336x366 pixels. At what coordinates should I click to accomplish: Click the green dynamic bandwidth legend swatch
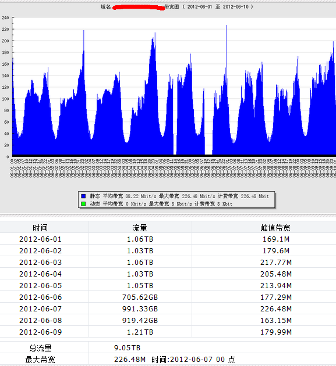(x=83, y=204)
